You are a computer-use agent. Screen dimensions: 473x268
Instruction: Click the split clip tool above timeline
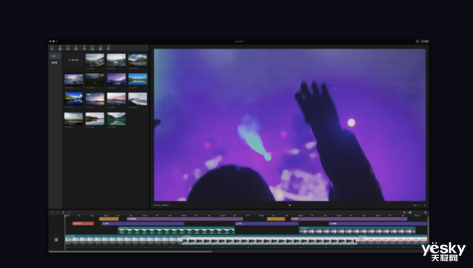click(64, 213)
